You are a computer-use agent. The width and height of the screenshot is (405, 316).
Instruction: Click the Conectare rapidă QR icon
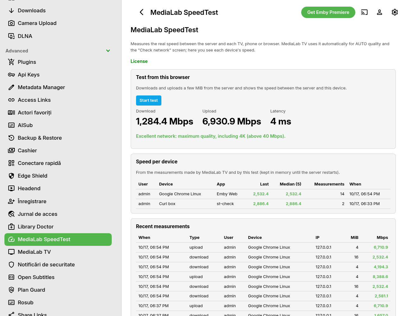point(11,163)
